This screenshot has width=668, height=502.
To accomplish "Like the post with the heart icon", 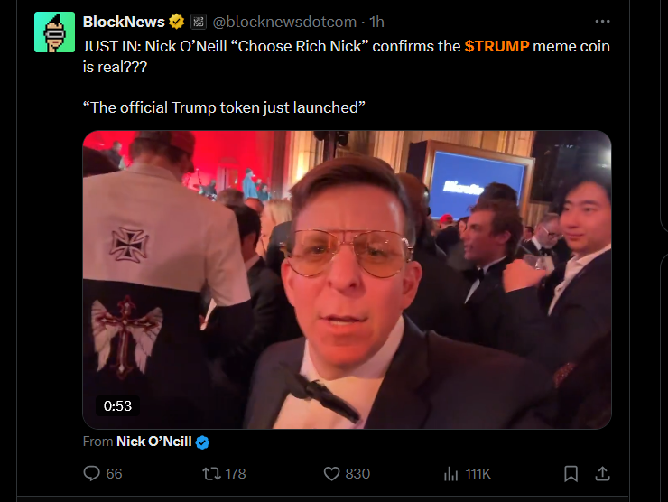I will pyautogui.click(x=331, y=473).
